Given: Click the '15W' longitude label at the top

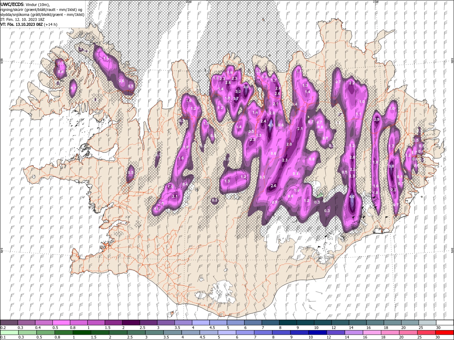Looking at the screenshot, I should [x=376, y=1].
